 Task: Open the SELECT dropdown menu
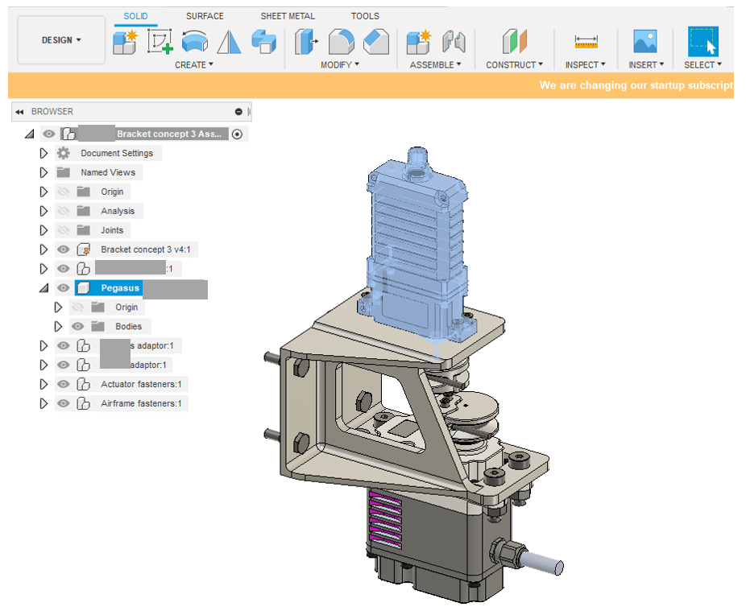pyautogui.click(x=702, y=65)
